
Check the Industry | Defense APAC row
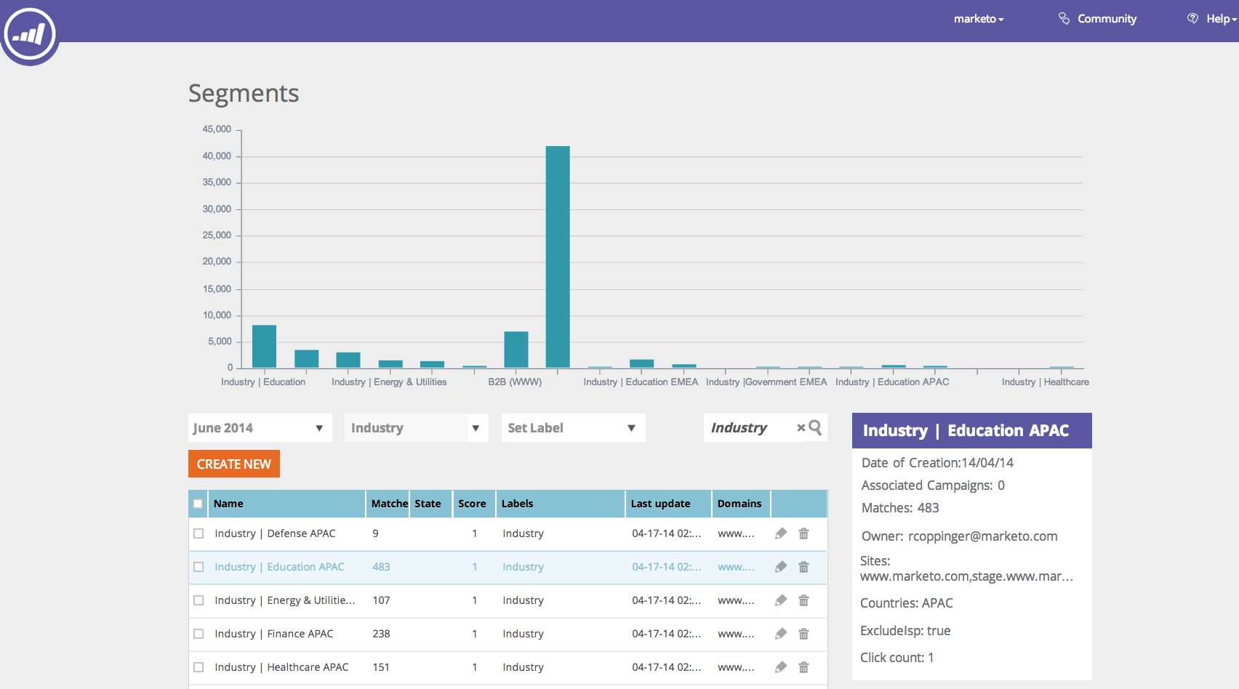point(199,533)
